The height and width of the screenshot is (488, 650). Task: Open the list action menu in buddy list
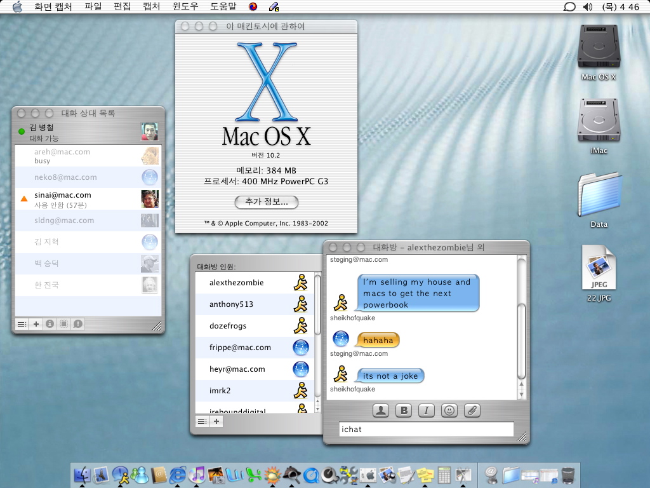pos(22,324)
